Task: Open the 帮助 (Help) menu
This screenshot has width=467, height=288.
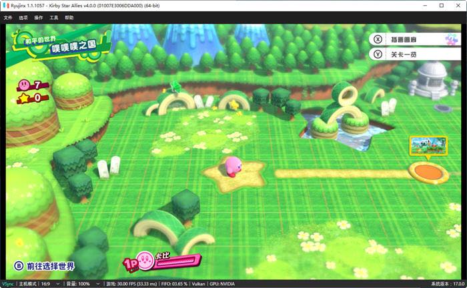Action: point(69,17)
